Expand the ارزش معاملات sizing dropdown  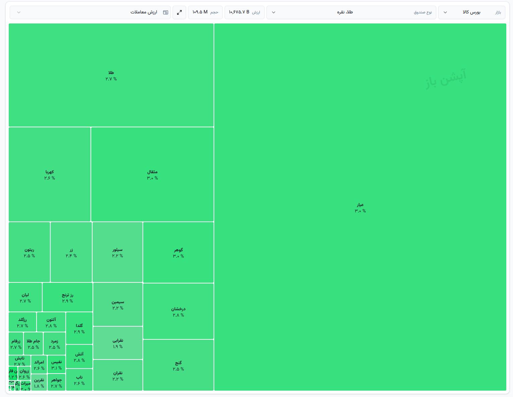pyautogui.click(x=90, y=12)
